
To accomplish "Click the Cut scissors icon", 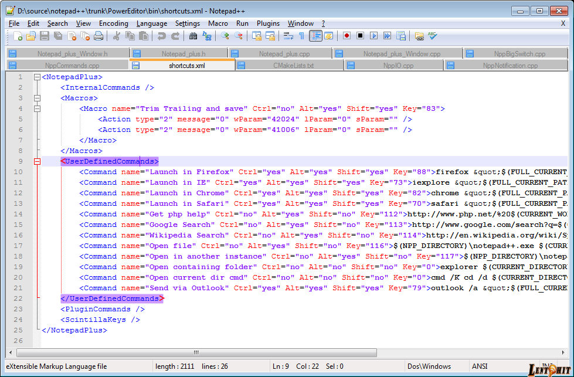I will pos(117,36).
